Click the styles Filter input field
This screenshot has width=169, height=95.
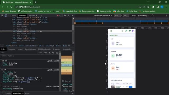click(19, 53)
